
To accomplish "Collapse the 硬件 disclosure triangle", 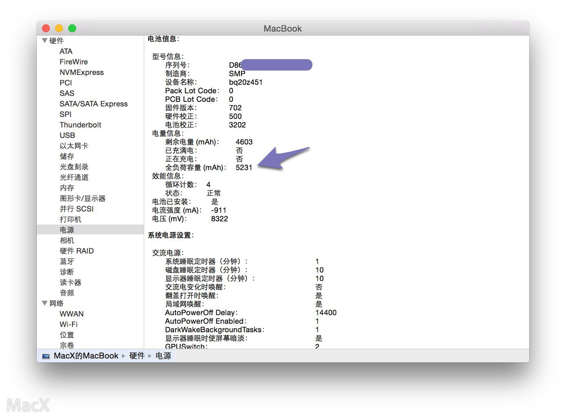I will point(45,40).
